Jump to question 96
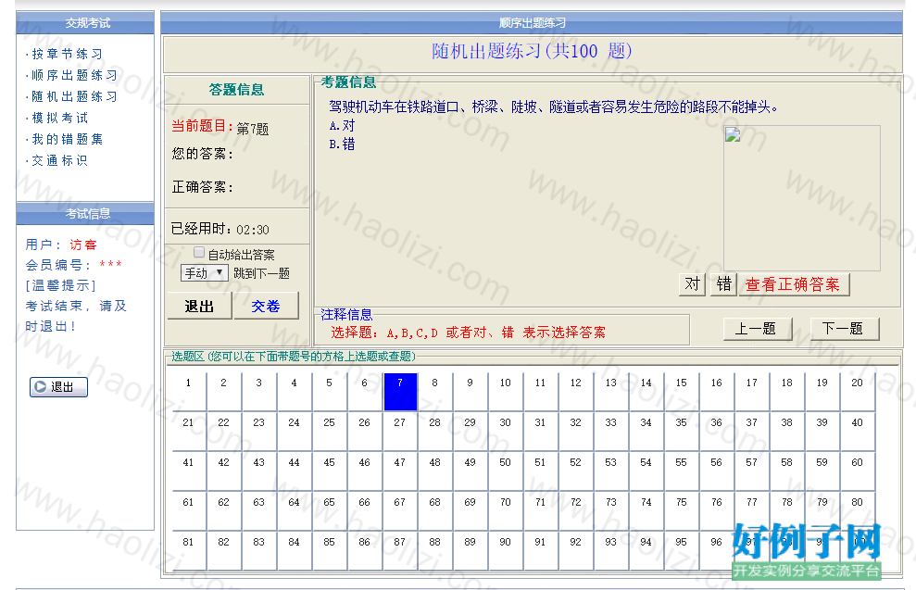Viewport: 916px width, 590px height. pos(717,551)
